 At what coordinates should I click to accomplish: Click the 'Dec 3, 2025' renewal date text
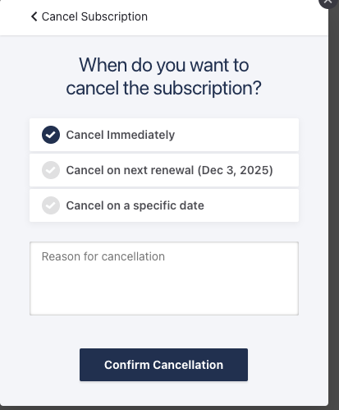[x=236, y=170]
